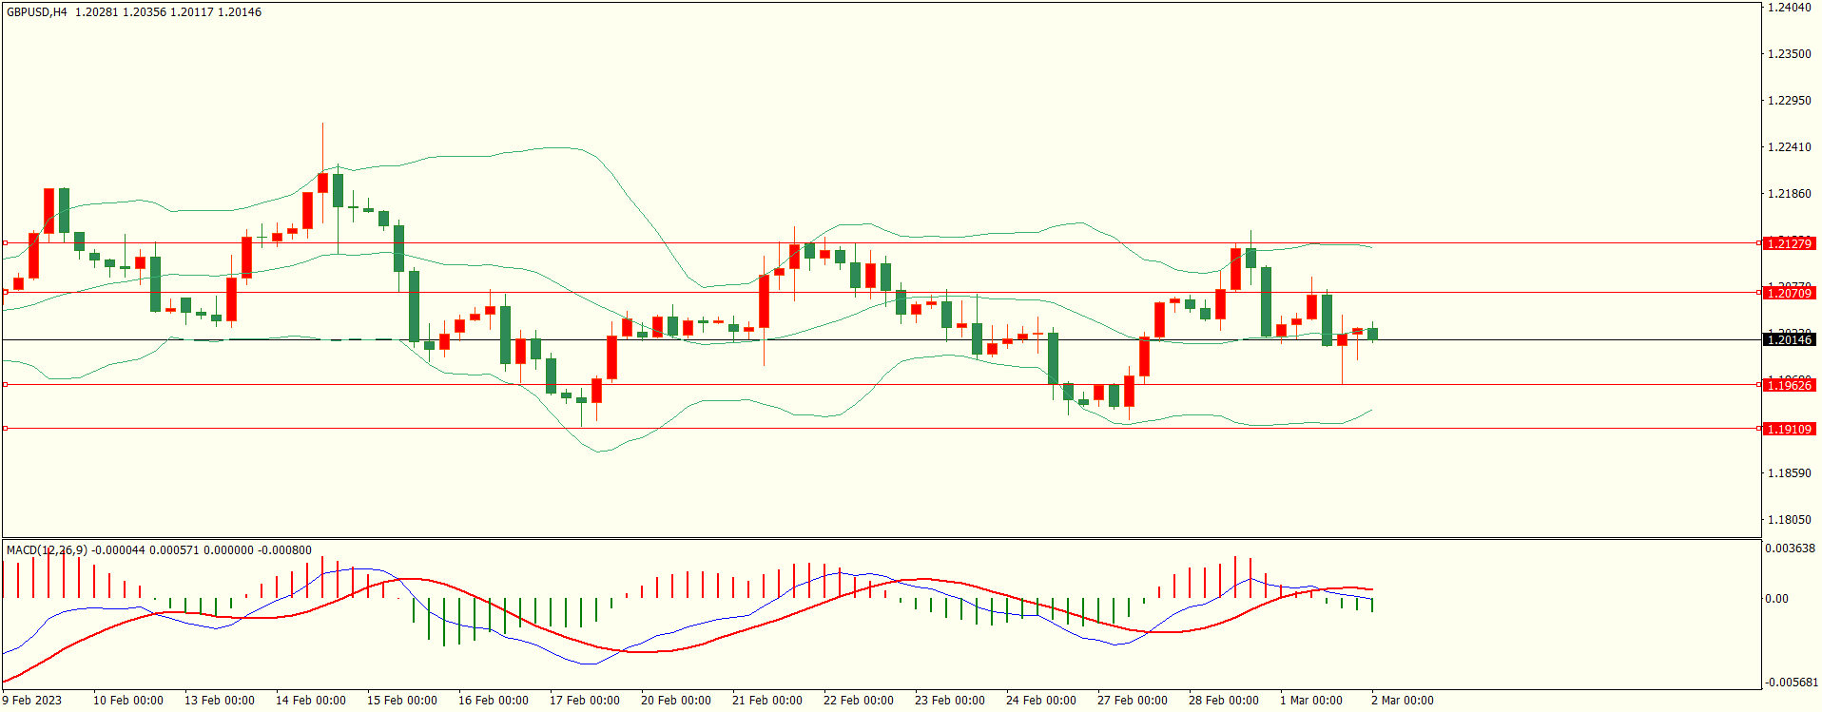
Task: Click the 27 Feb 00:00 date label
Action: 1132,701
